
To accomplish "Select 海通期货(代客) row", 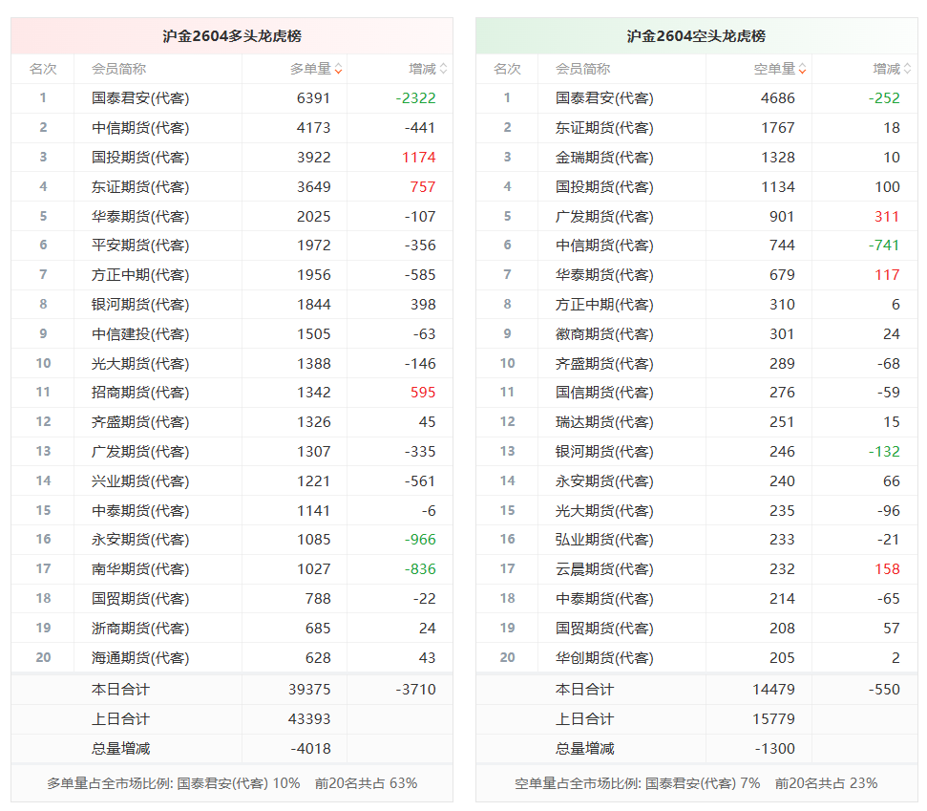I will coord(232,658).
